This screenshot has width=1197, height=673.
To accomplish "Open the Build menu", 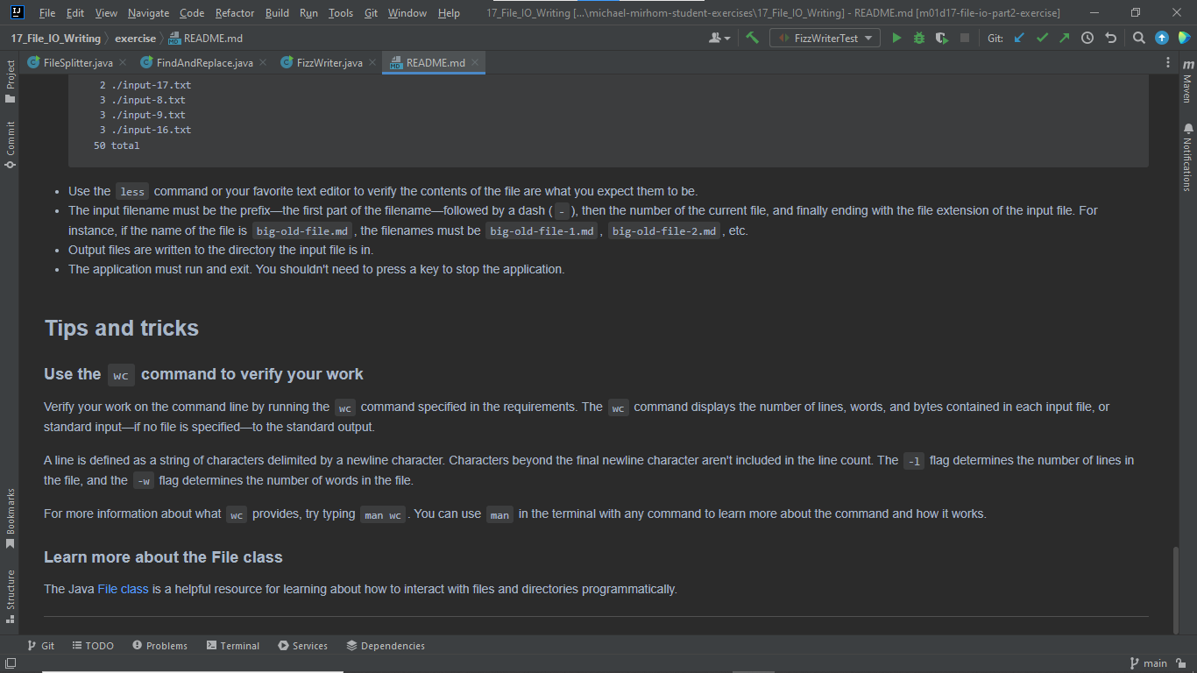I will click(277, 13).
